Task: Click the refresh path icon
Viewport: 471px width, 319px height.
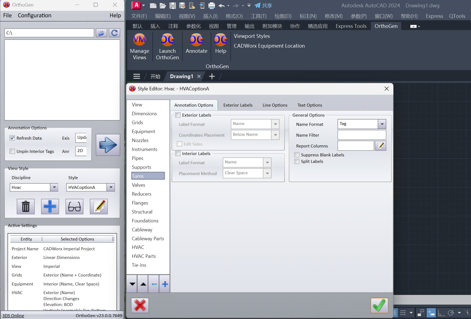Action: click(x=115, y=33)
